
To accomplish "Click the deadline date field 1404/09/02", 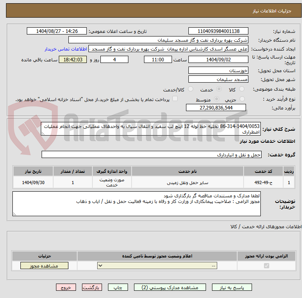I will coord(218,59).
